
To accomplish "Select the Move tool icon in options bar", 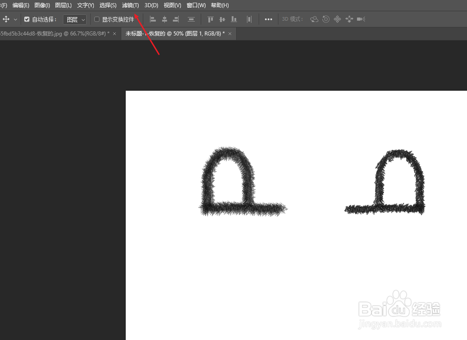I will coord(6,19).
